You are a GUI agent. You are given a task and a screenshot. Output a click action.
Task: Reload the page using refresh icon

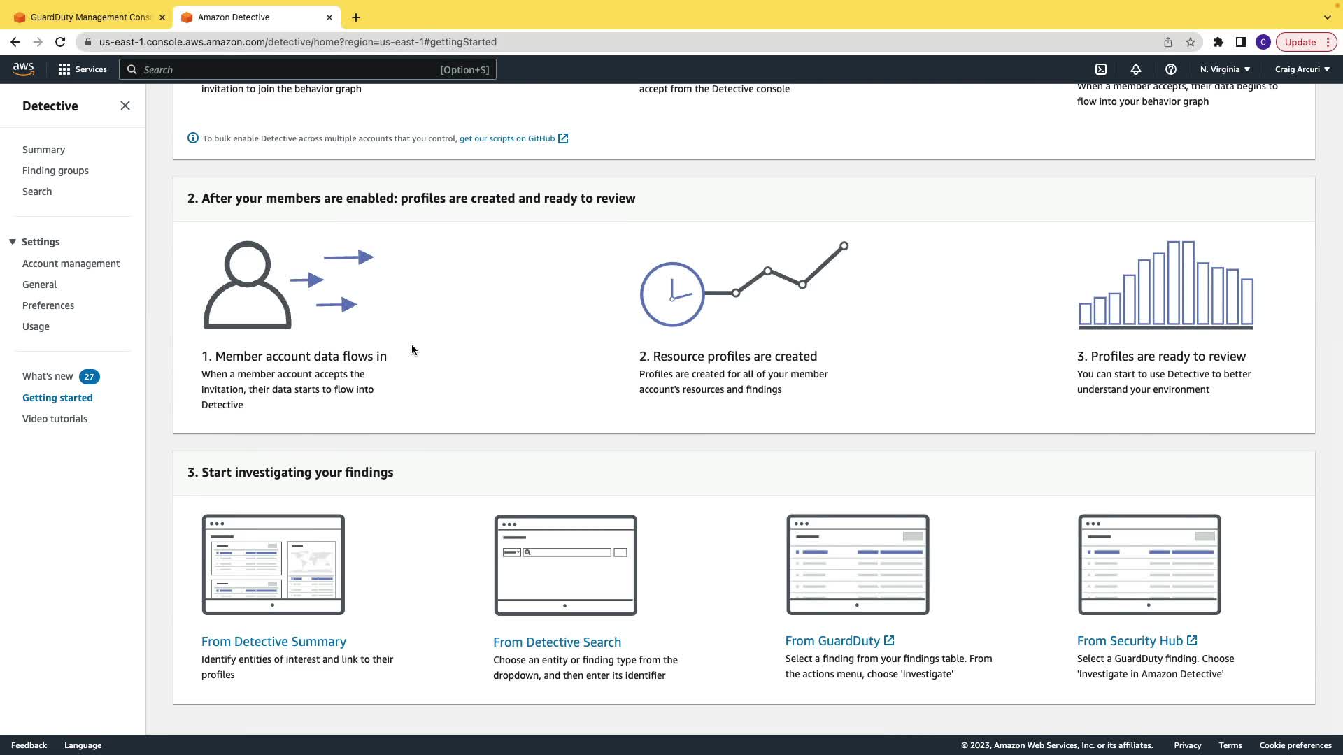pyautogui.click(x=60, y=42)
